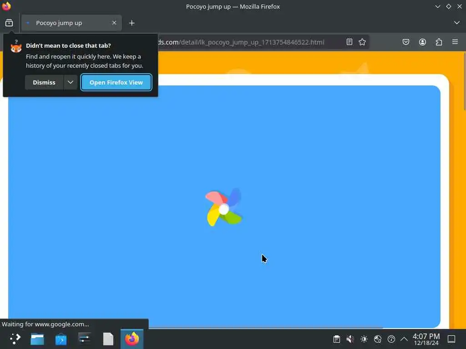Click the spinning pinwheel loader
The height and width of the screenshot is (349, 466).
(x=224, y=207)
